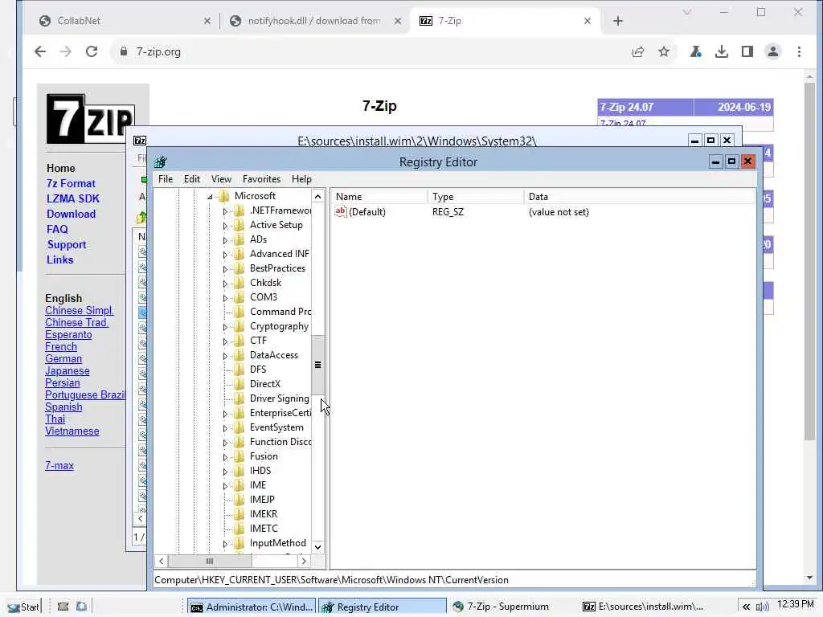Image resolution: width=823 pixels, height=617 pixels.
Task: Expand the .NETFramework registry key
Action: pos(225,211)
